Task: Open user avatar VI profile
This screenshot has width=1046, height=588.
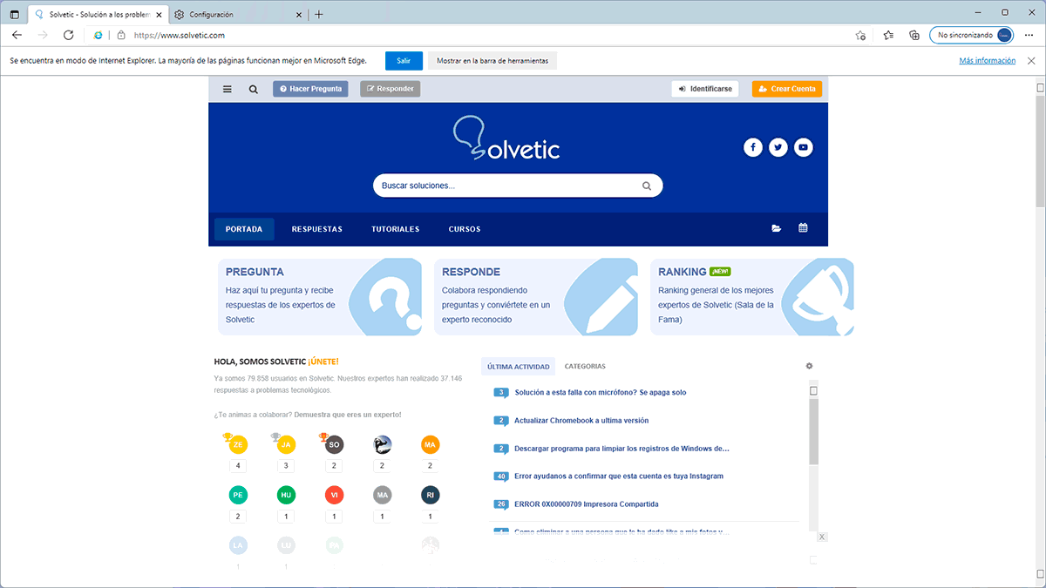Action: pos(333,495)
